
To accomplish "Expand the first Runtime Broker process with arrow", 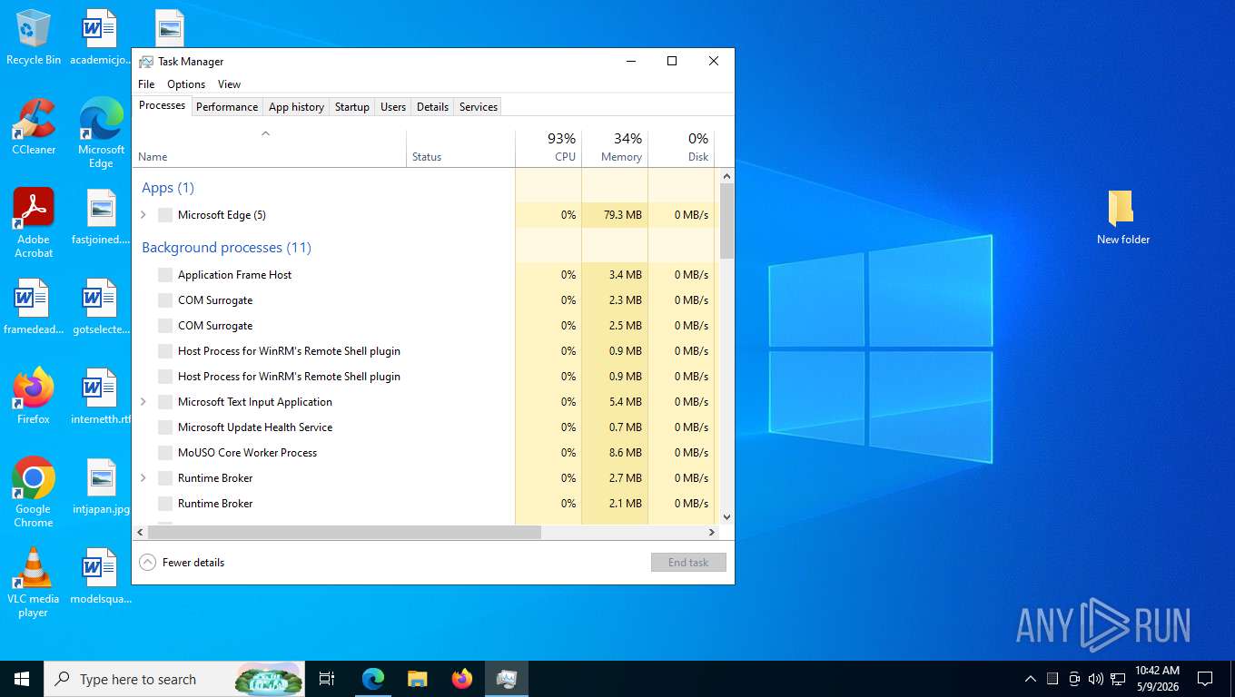I will pos(143,478).
